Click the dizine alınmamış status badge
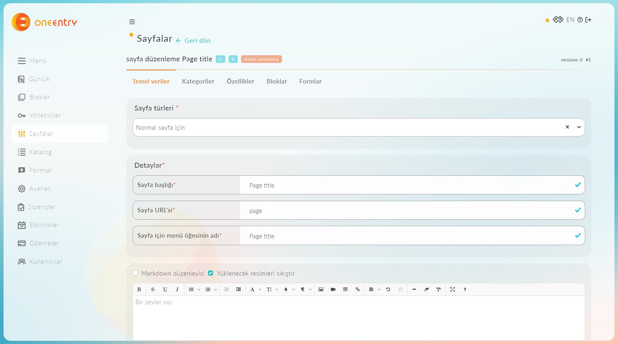The height and width of the screenshot is (344, 618). (x=261, y=59)
